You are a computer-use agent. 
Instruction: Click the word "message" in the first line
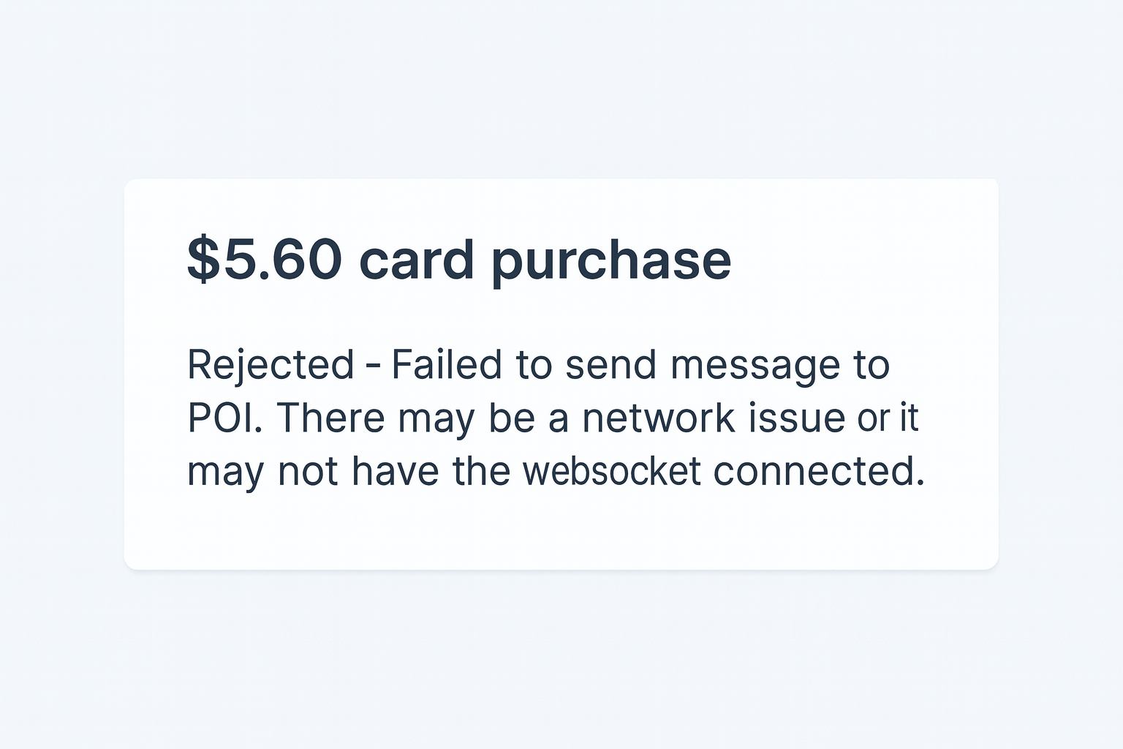coord(755,366)
